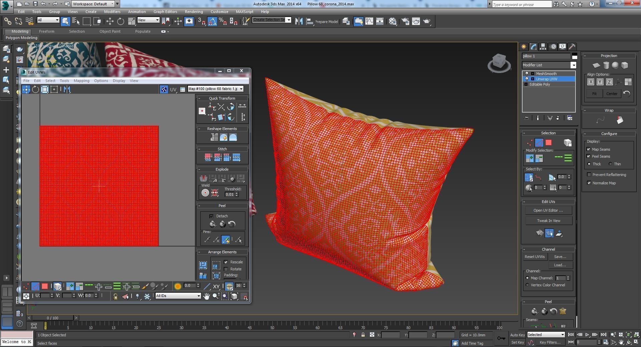Click the Stitch To Target icon
Viewport: 641px width, 347px height.
[x=208, y=157]
